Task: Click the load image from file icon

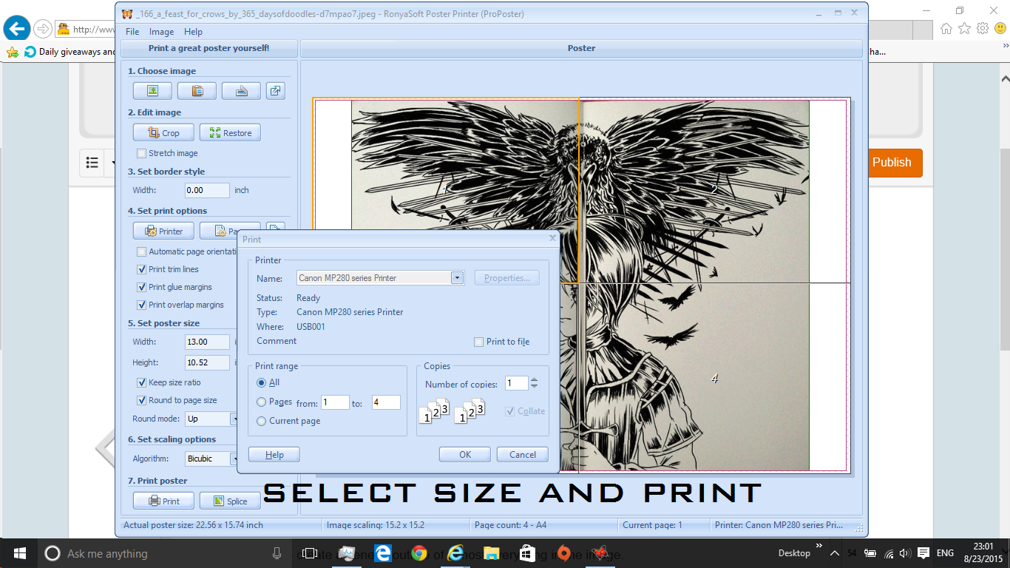Action: click(152, 91)
